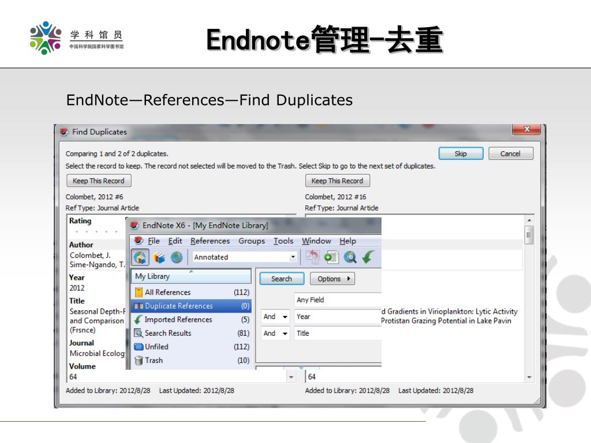Image resolution: width=591 pixels, height=443 pixels.
Task: Collapse the My Library groups header
Action: pos(191,276)
